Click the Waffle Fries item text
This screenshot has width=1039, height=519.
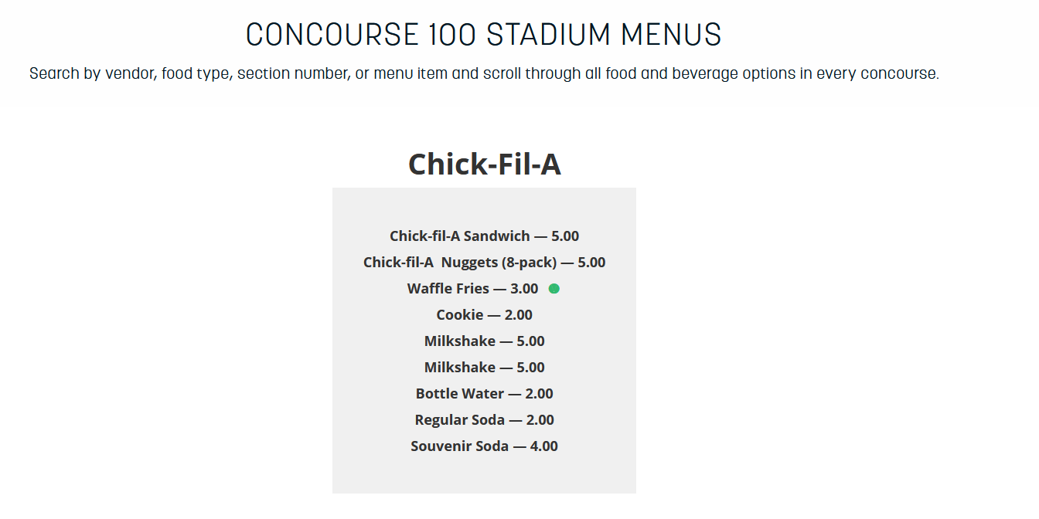point(472,289)
